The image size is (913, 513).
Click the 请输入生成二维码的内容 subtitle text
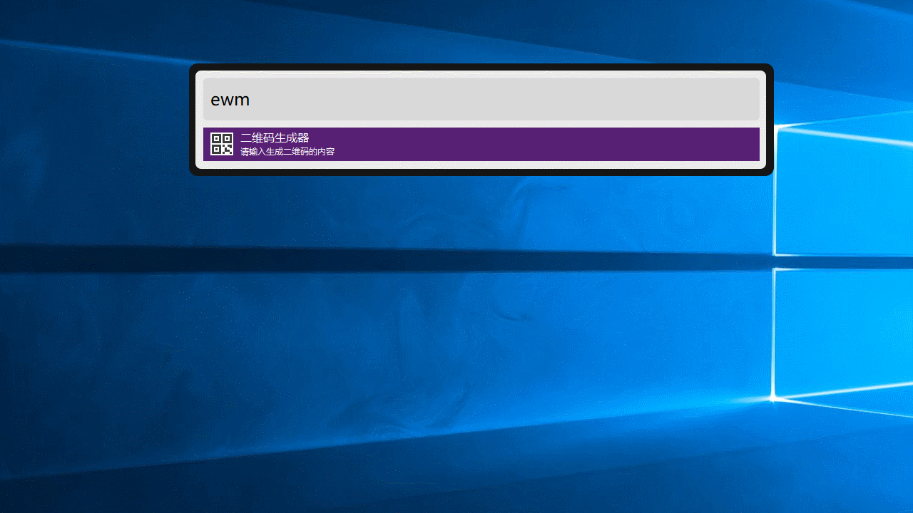pyautogui.click(x=287, y=152)
